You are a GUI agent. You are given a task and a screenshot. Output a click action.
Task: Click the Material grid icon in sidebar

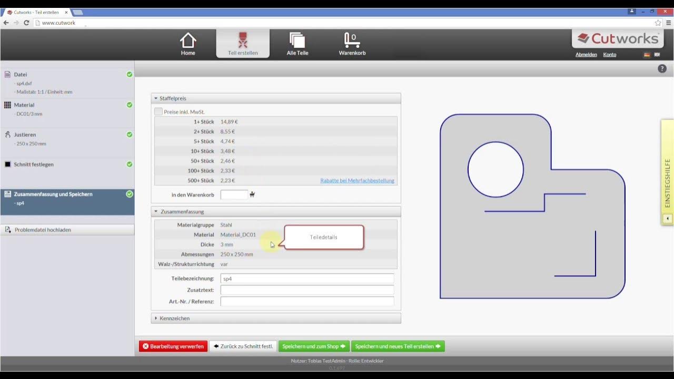(x=7, y=105)
